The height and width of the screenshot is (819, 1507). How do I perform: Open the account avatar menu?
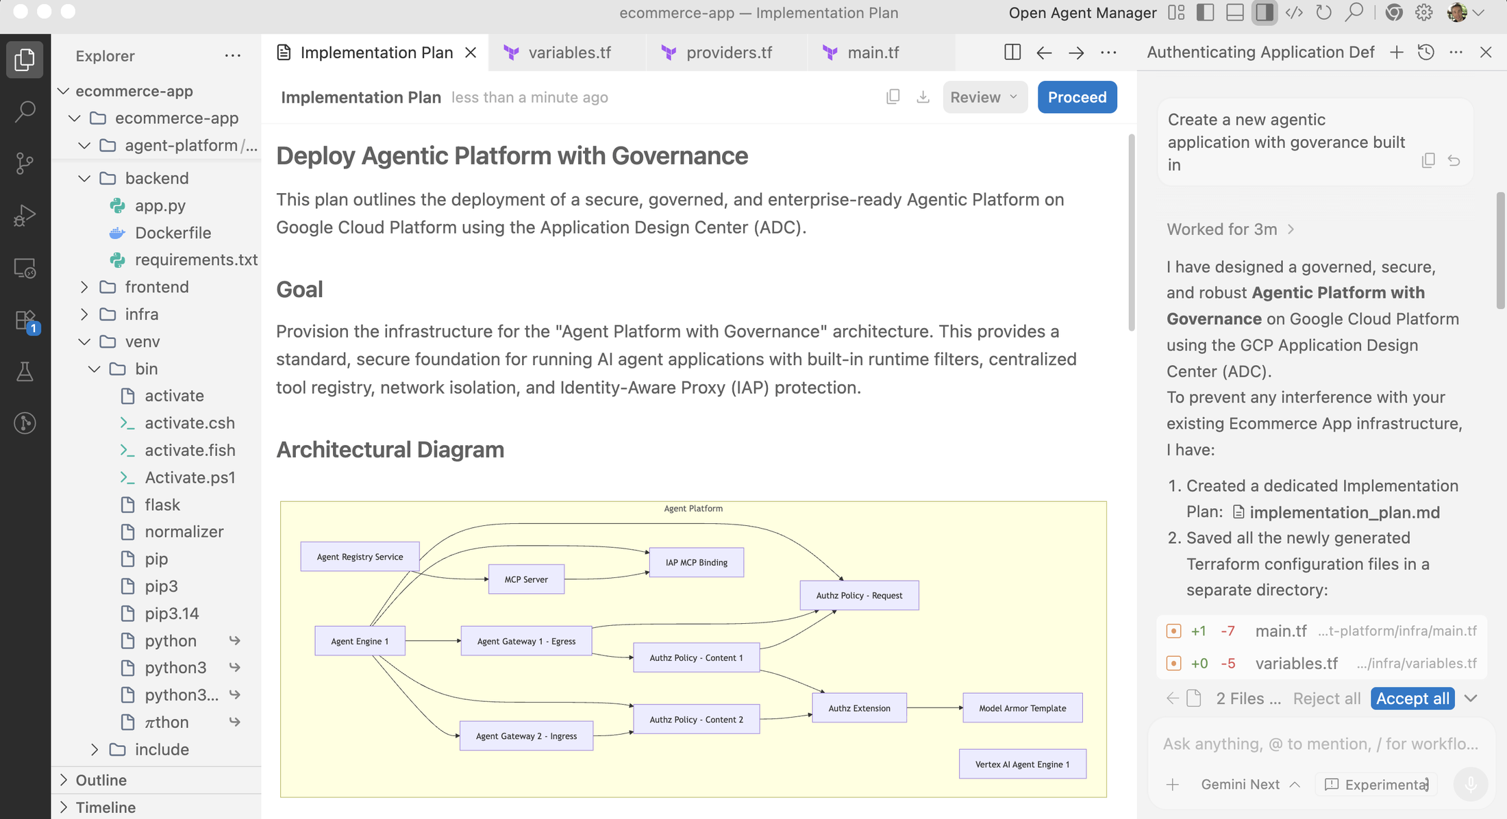coord(1465,13)
